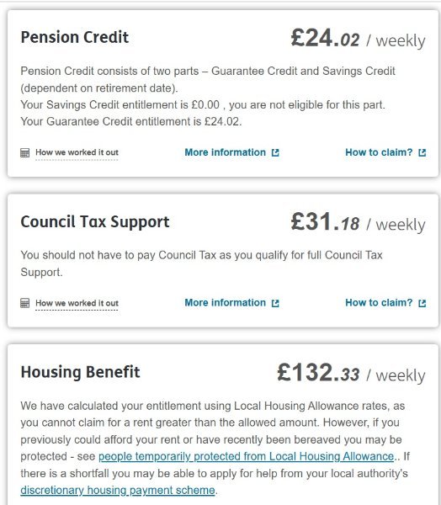The height and width of the screenshot is (505, 441).
Task: Click external-link icon beside Council Tax How to claim
Action: [x=422, y=303]
